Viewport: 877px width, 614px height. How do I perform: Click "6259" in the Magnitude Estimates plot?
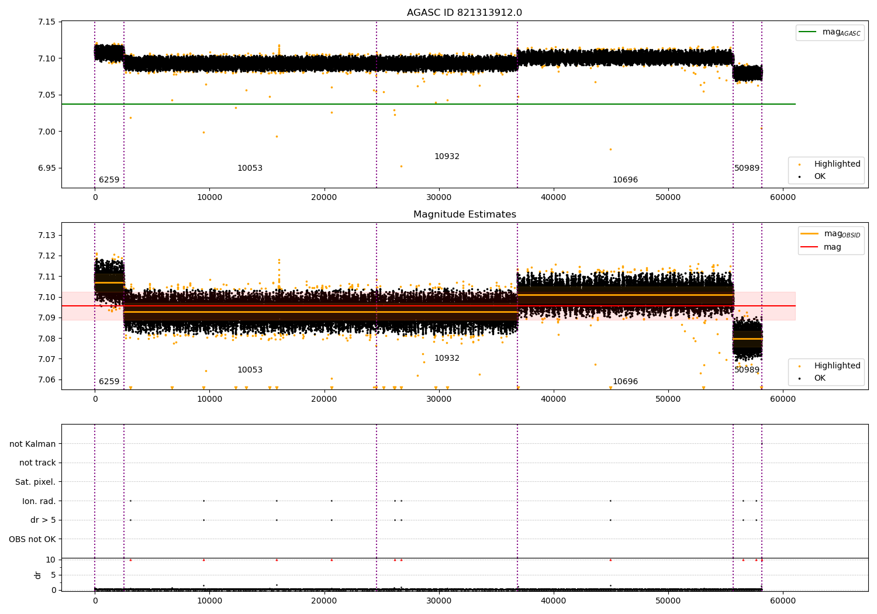click(109, 382)
